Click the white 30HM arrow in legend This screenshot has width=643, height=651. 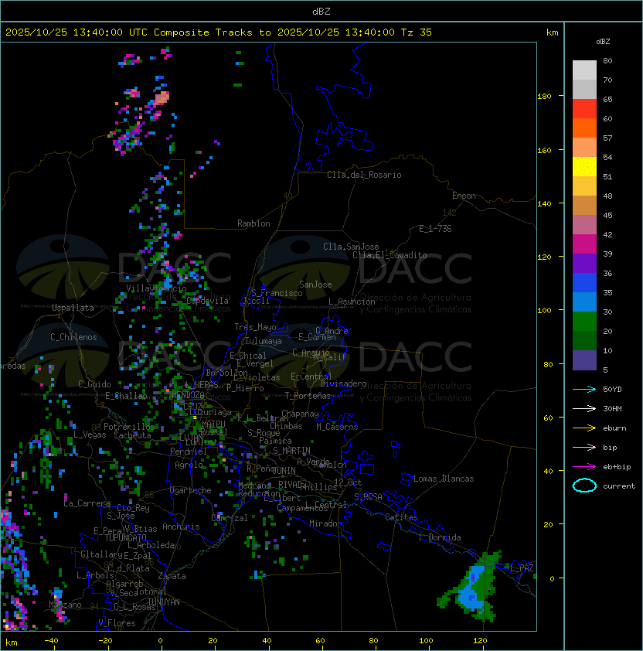pos(584,409)
